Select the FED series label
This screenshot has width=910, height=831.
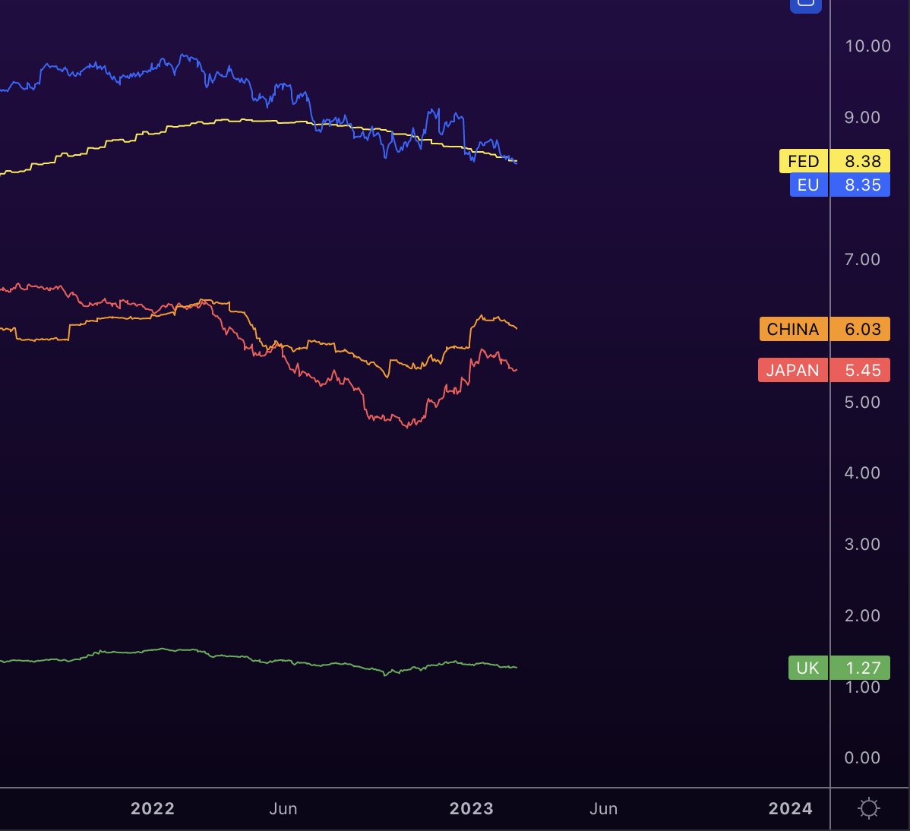tap(803, 161)
